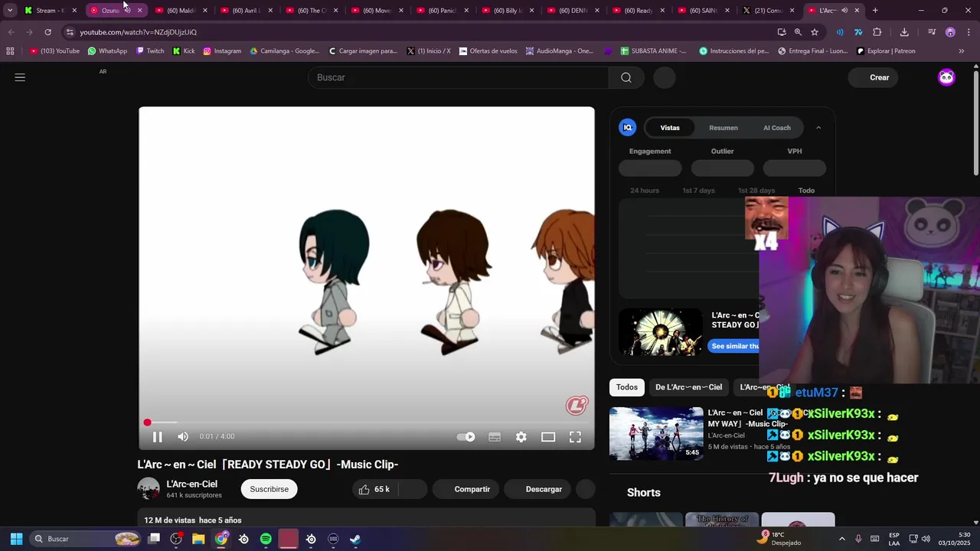Select the AI Coach tab

(x=777, y=128)
